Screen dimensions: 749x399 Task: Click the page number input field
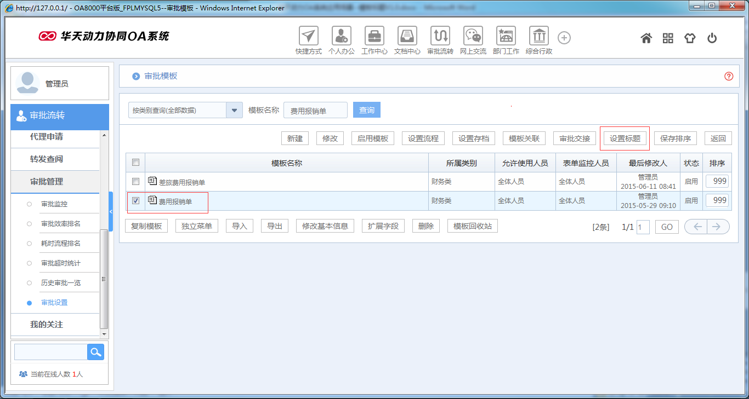[642, 226]
